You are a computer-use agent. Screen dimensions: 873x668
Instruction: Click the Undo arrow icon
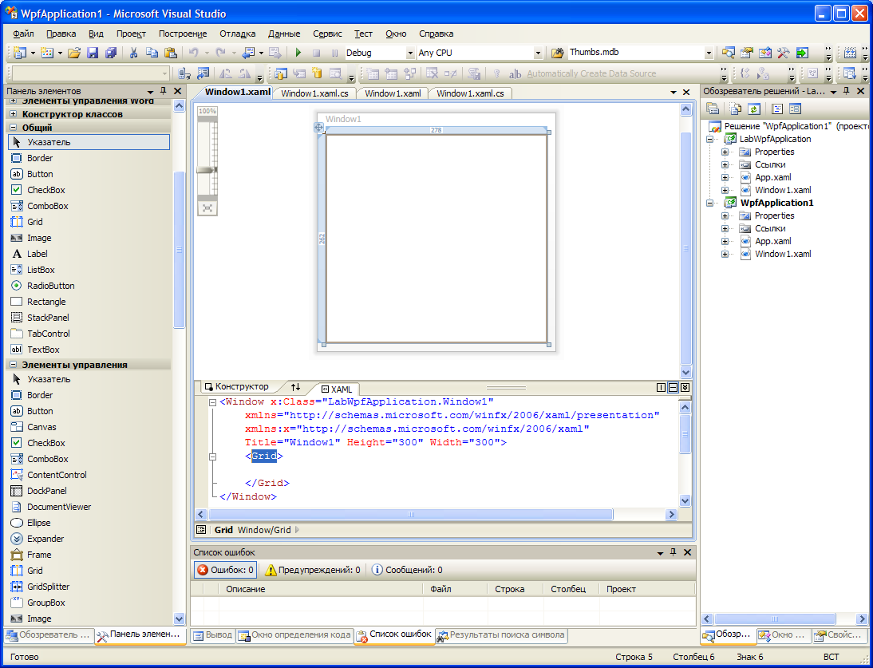click(193, 53)
